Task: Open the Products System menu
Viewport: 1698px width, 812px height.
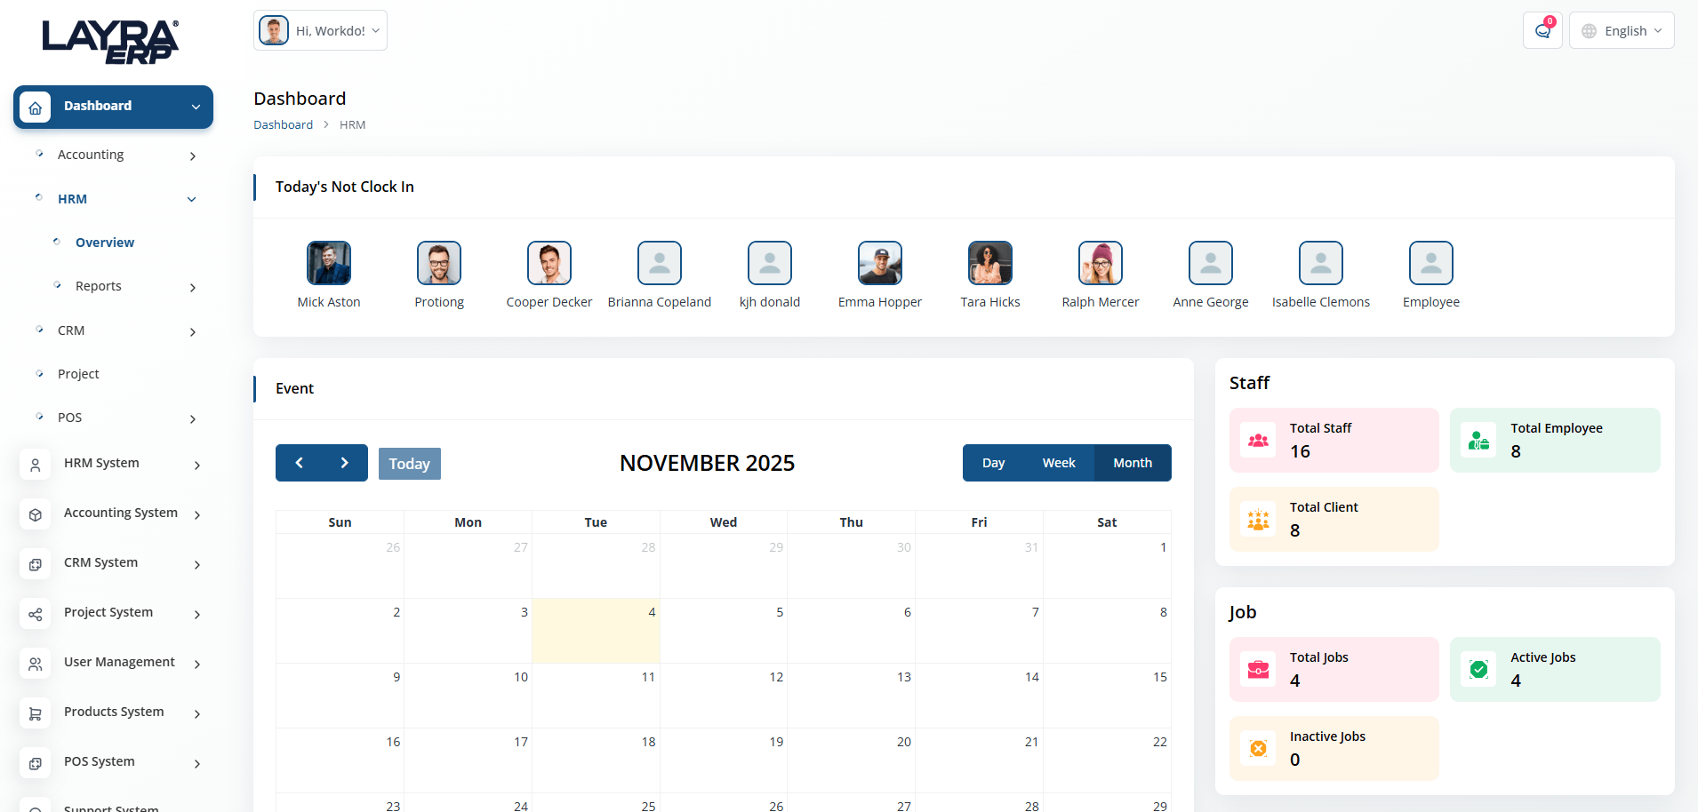Action: click(114, 712)
